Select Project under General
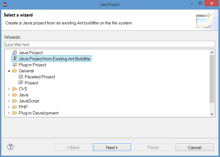This screenshot has width=220, height=157. 31,83
